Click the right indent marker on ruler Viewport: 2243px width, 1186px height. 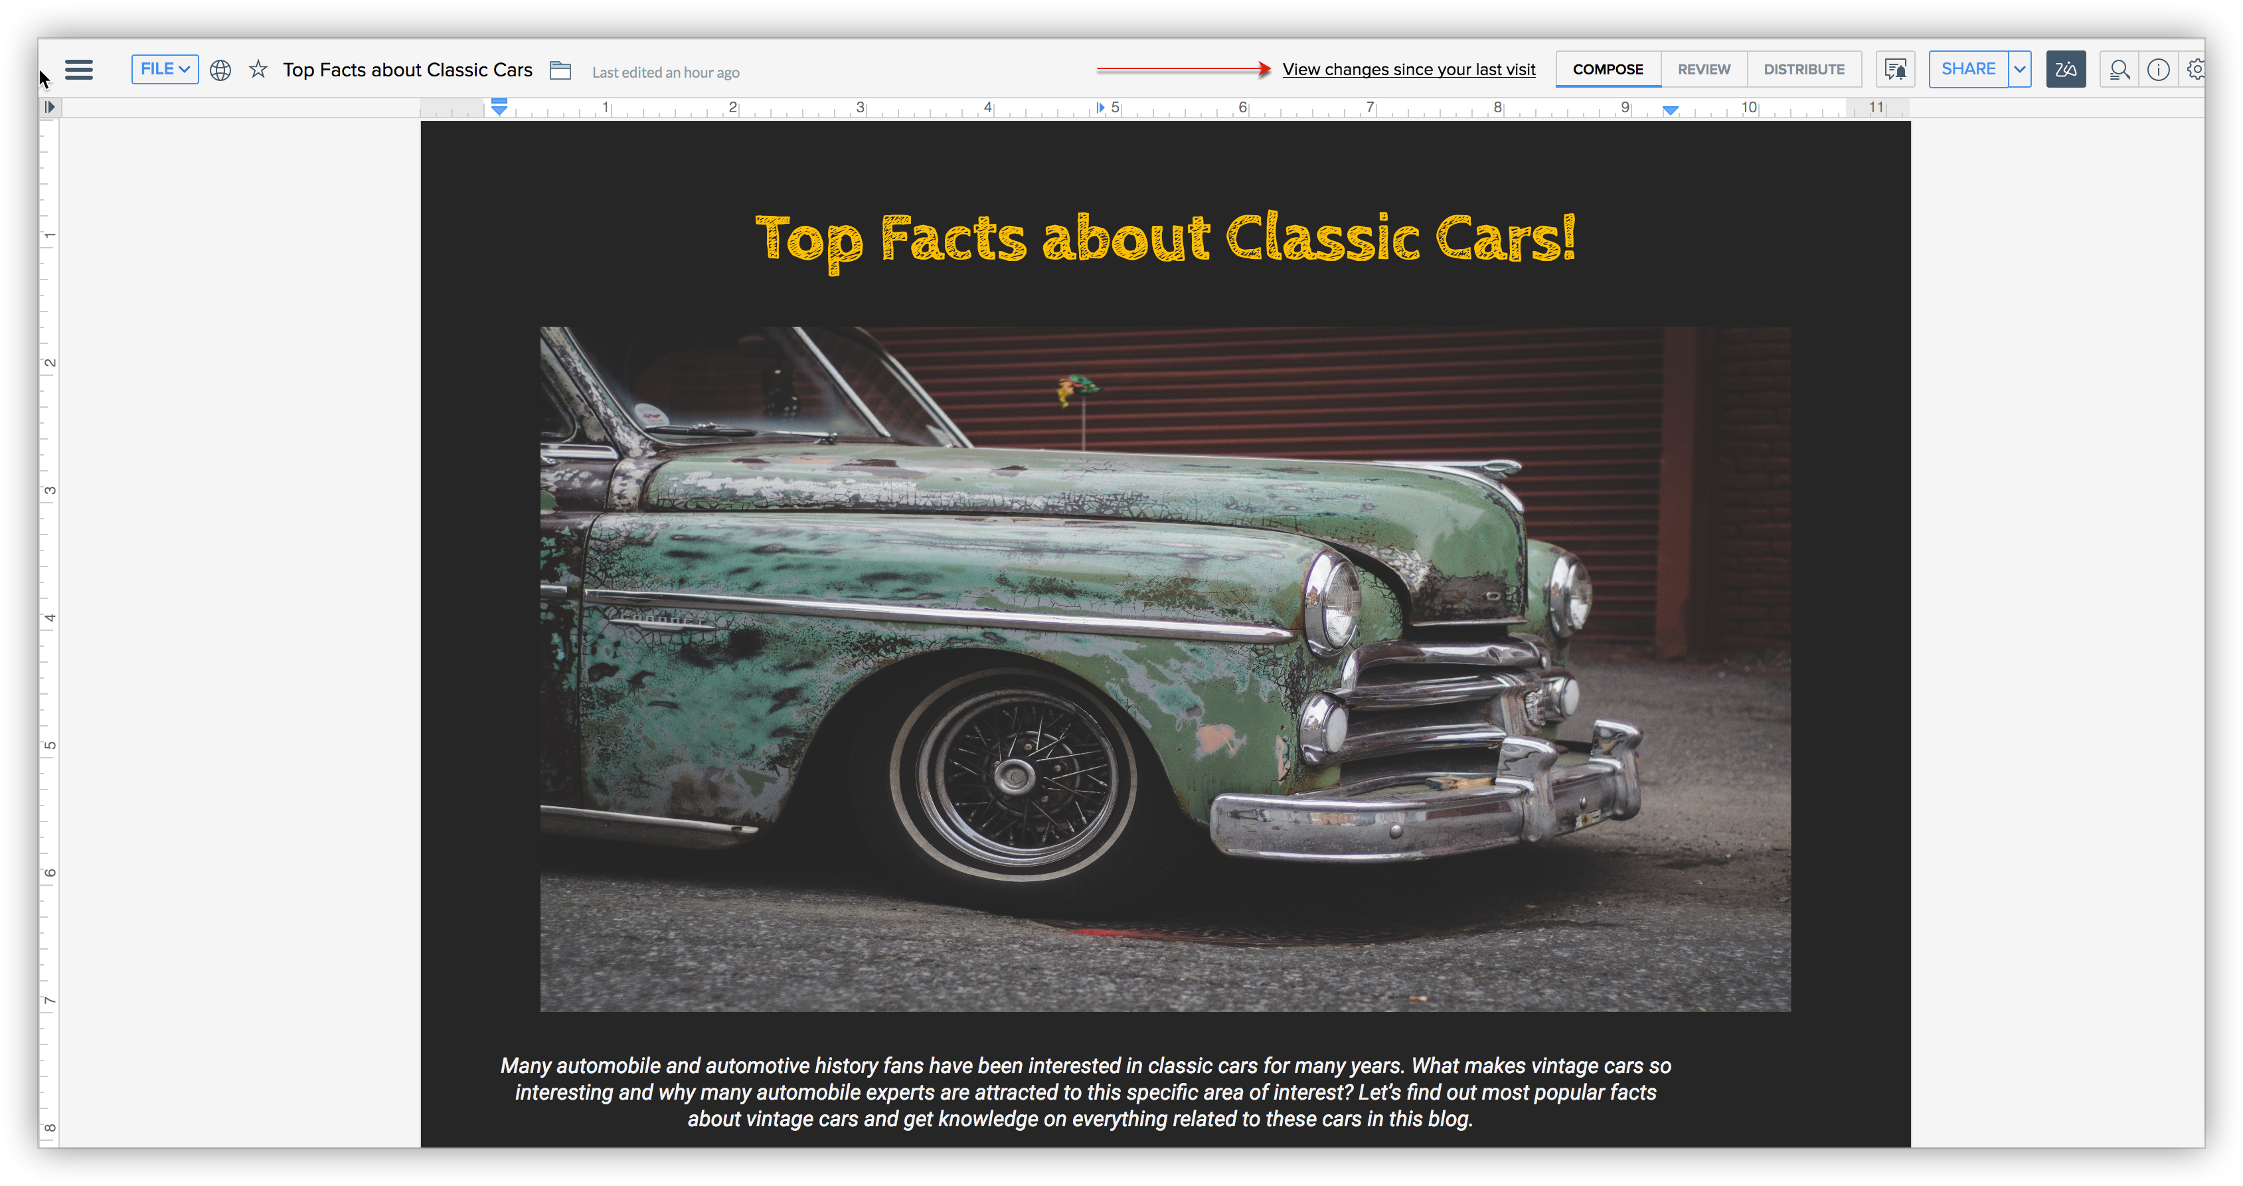(x=1670, y=110)
